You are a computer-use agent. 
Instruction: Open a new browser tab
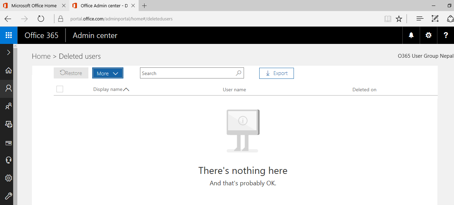(x=145, y=6)
